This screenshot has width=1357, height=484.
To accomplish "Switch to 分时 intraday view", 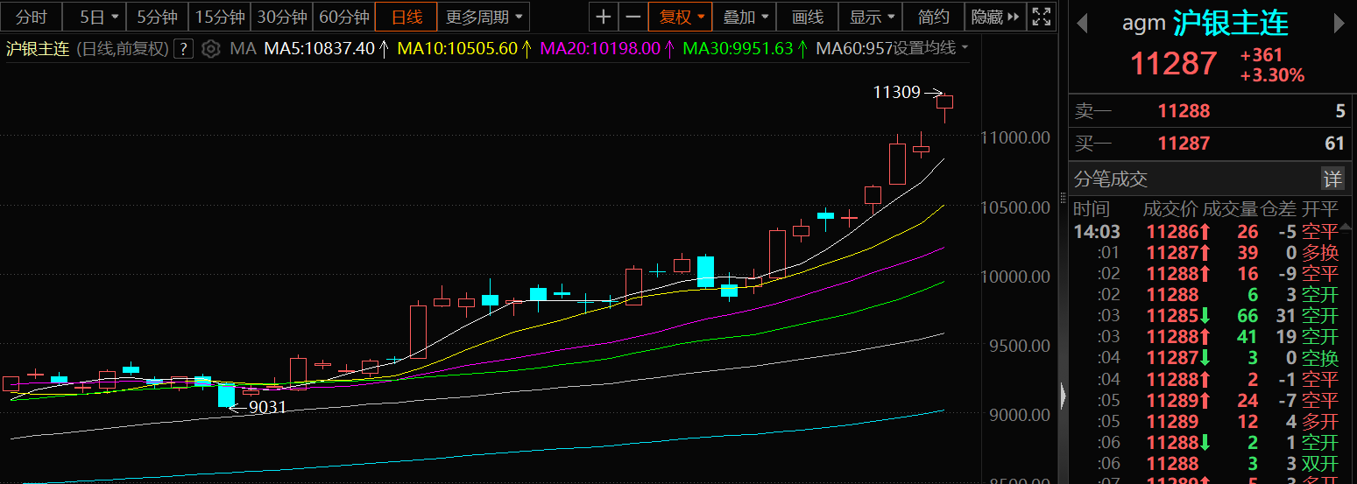I will [x=31, y=17].
